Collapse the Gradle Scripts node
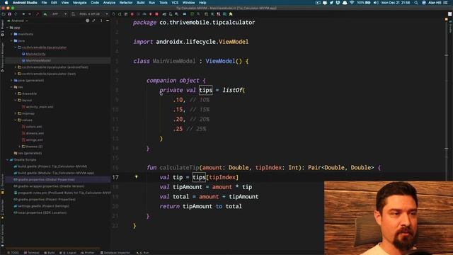Screen dimensions: 453x255 [x=8, y=160]
